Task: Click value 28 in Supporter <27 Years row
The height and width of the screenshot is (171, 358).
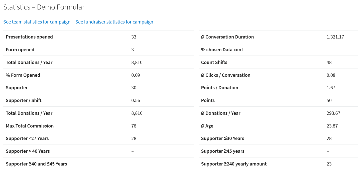Action: coord(134,138)
